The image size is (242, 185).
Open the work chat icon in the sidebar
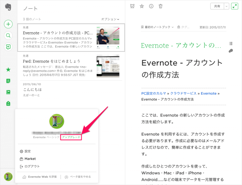pos(8,47)
